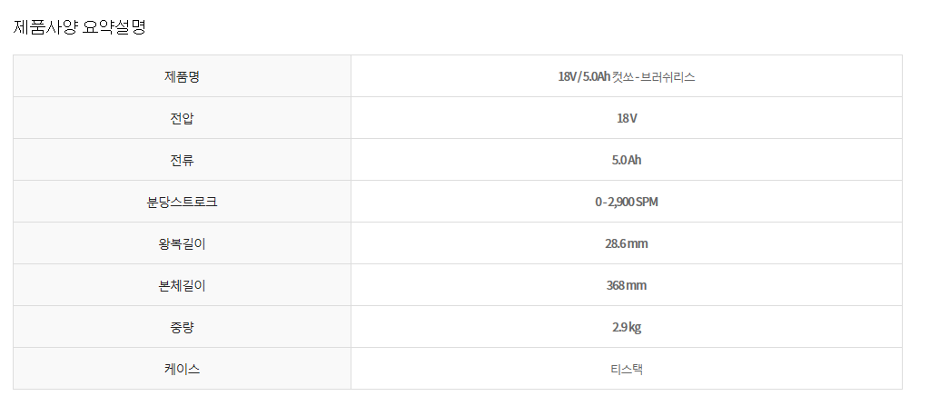Select the 왕복길이 label cell
This screenshot has width=930, height=406.
182,243
